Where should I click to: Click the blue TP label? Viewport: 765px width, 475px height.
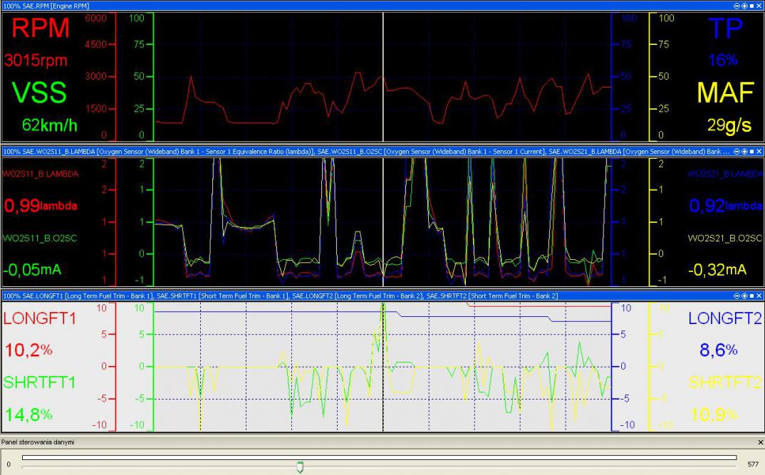(x=725, y=28)
